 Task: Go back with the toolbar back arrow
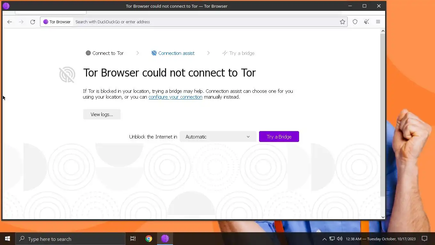10,22
